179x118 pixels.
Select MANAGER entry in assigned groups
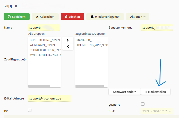(88, 40)
